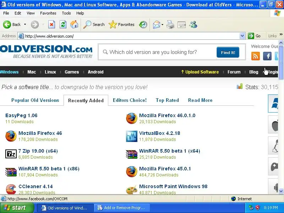Open the Facebook icon
The height and width of the screenshot is (213, 284).
(267, 56)
